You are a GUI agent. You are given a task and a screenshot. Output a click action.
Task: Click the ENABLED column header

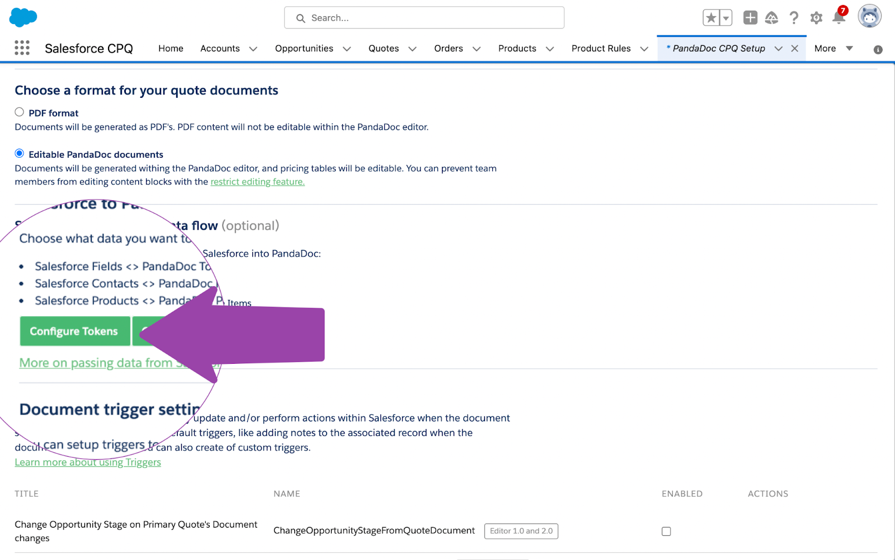click(x=682, y=494)
